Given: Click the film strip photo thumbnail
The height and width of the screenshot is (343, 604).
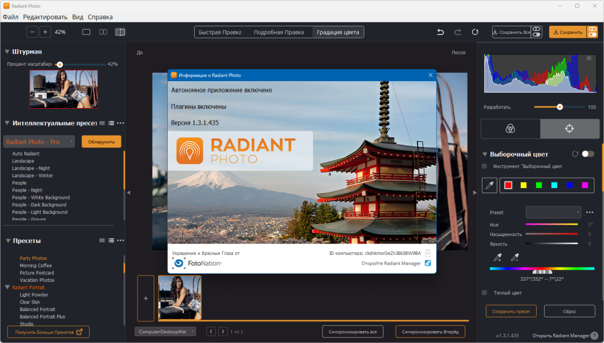Looking at the screenshot, I should [179, 297].
